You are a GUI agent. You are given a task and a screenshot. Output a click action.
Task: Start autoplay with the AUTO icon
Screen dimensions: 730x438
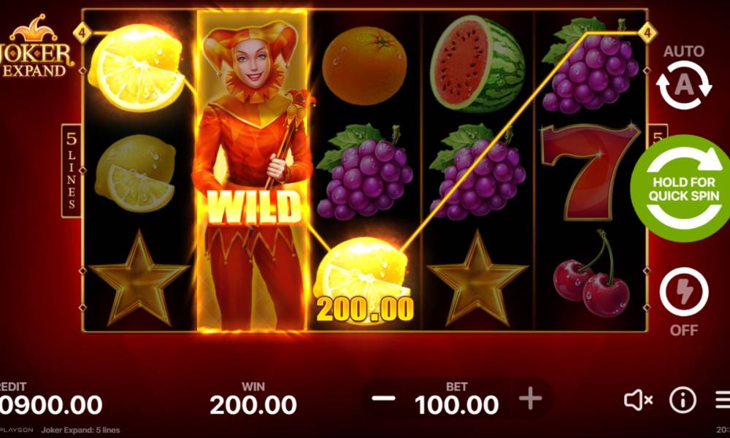coord(683,85)
